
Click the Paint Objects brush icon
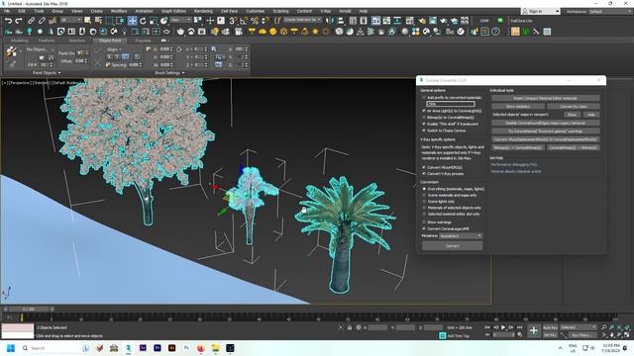(x=11, y=50)
